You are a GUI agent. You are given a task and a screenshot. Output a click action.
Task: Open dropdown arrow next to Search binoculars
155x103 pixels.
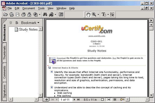tap(55, 14)
